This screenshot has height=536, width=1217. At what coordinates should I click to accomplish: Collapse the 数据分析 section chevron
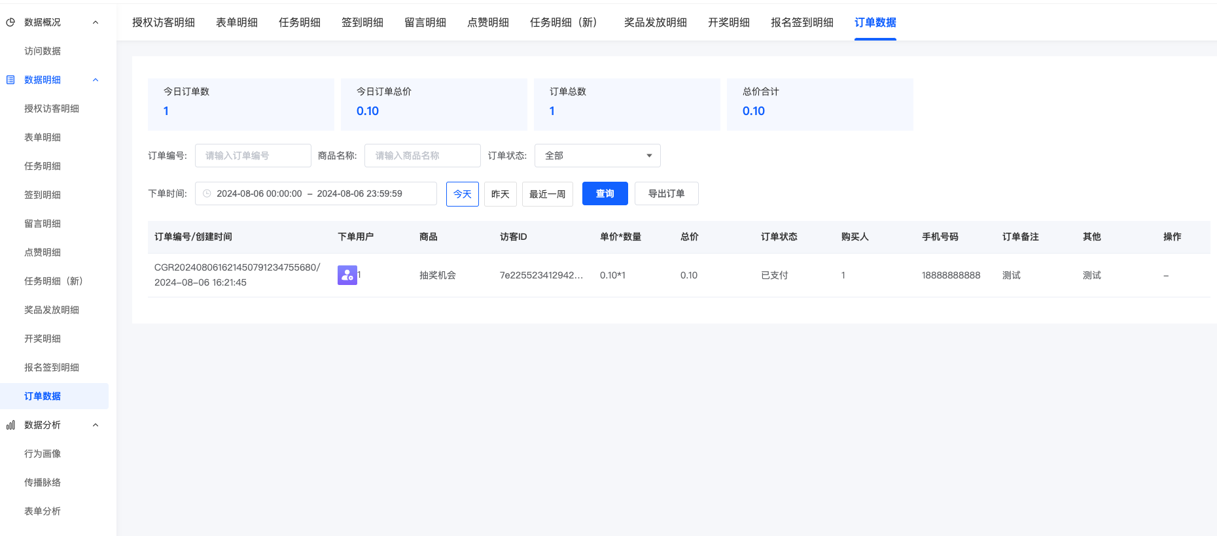(96, 425)
